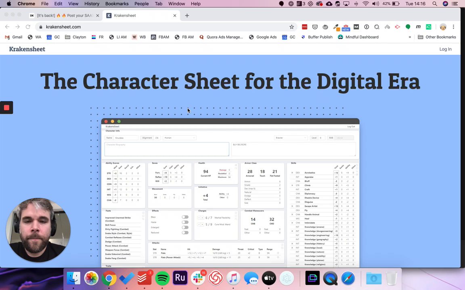Go back using the browser back arrow

point(7,27)
